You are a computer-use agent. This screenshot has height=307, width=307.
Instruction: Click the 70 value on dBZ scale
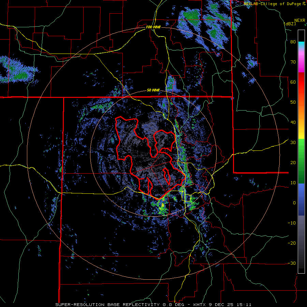pyautogui.click(x=293, y=62)
